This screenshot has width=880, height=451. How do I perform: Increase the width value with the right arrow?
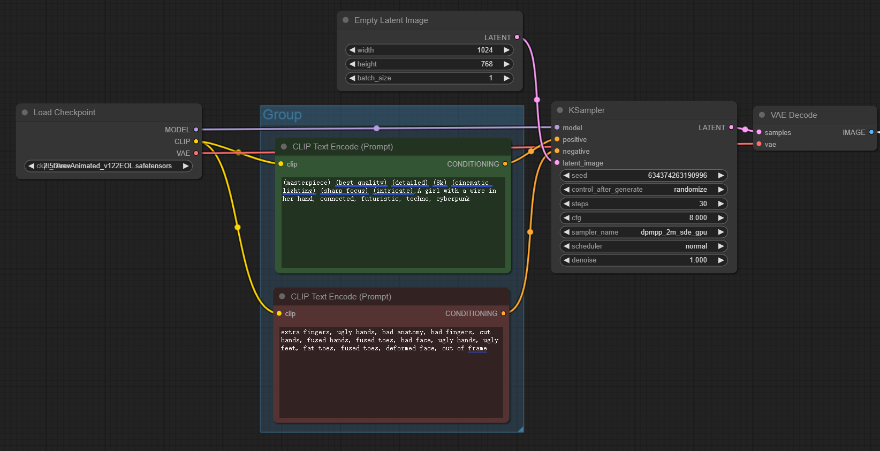click(x=506, y=50)
